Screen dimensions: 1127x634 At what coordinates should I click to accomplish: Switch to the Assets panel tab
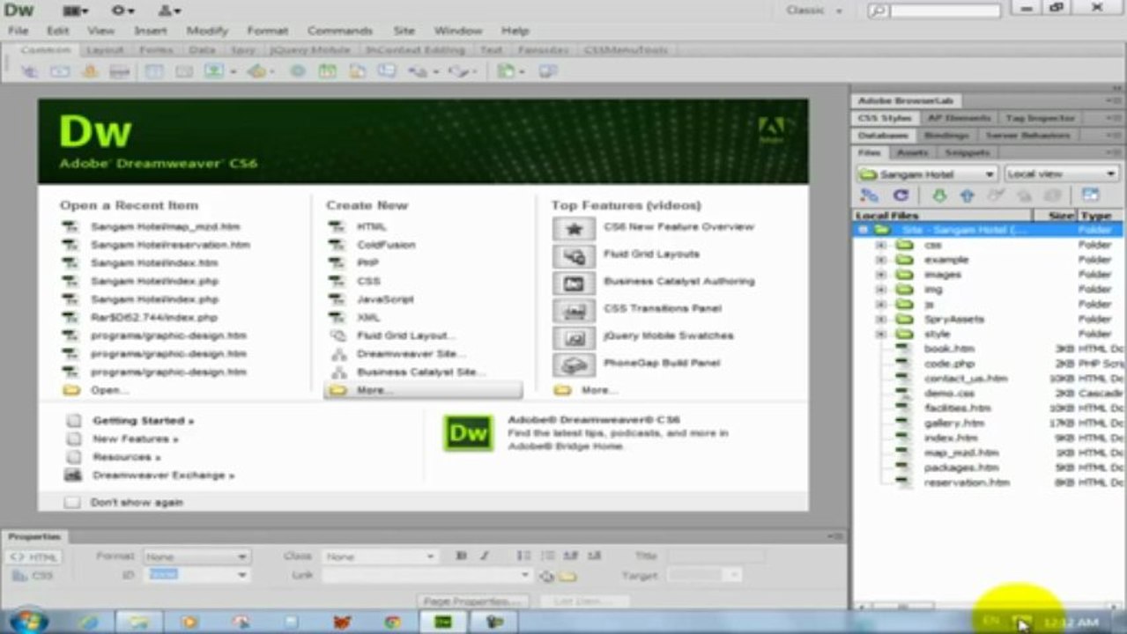pyautogui.click(x=912, y=153)
